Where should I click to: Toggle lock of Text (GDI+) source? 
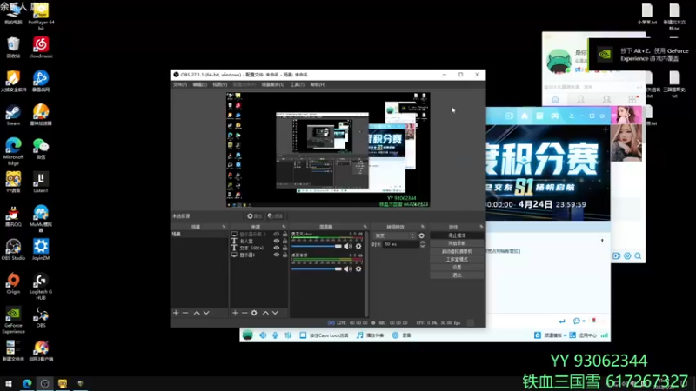(x=285, y=248)
